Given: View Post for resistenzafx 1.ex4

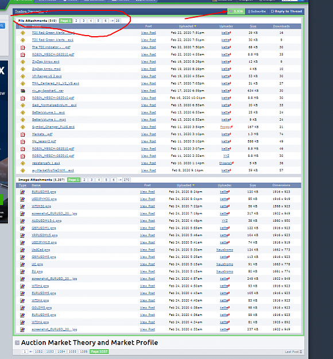Looking at the screenshot, I should point(148,163).
